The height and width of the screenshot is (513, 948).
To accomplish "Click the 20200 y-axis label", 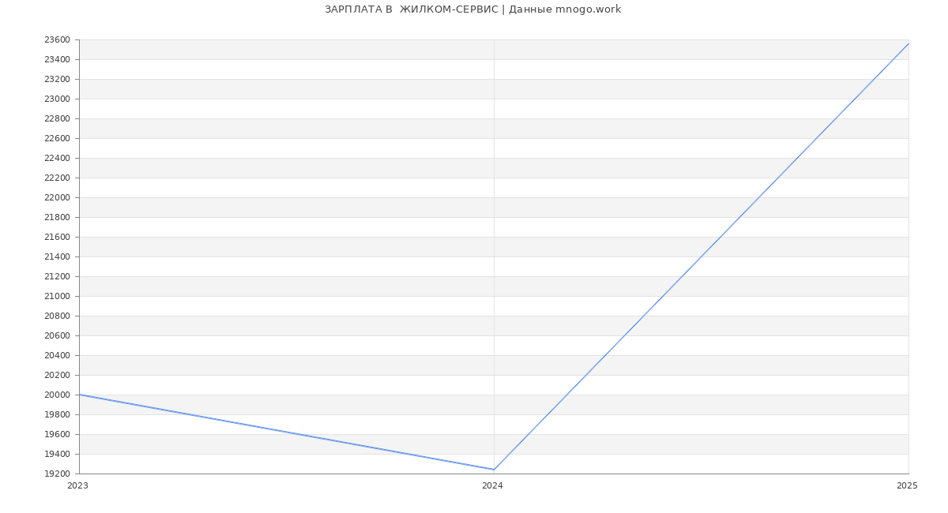I will pos(57,375).
